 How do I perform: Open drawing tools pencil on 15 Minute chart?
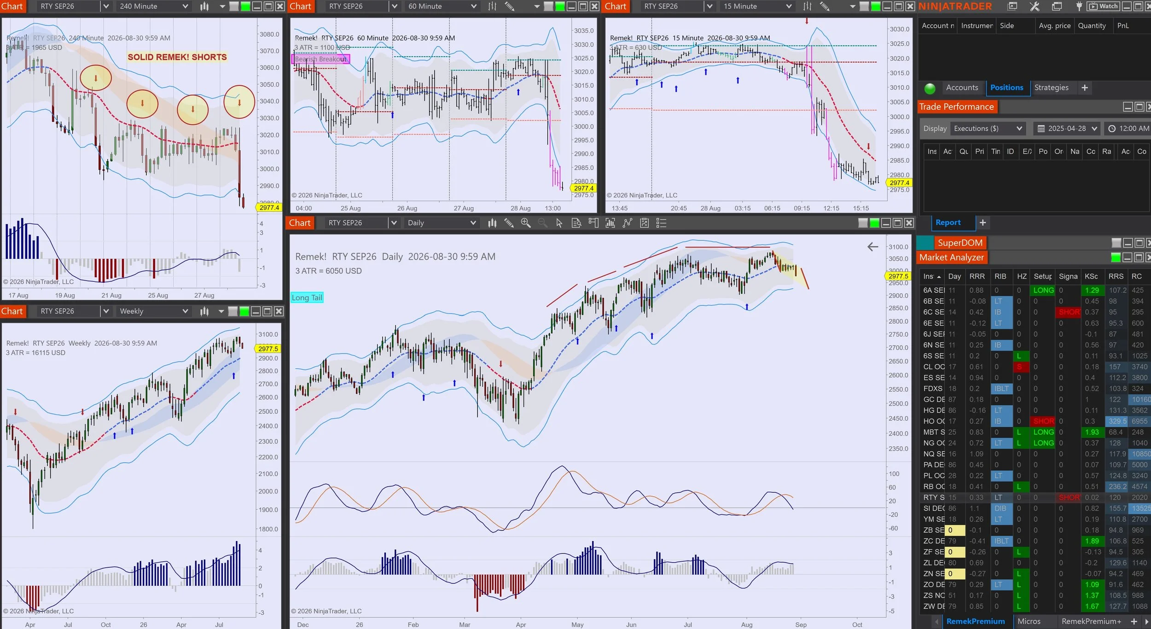click(x=825, y=6)
